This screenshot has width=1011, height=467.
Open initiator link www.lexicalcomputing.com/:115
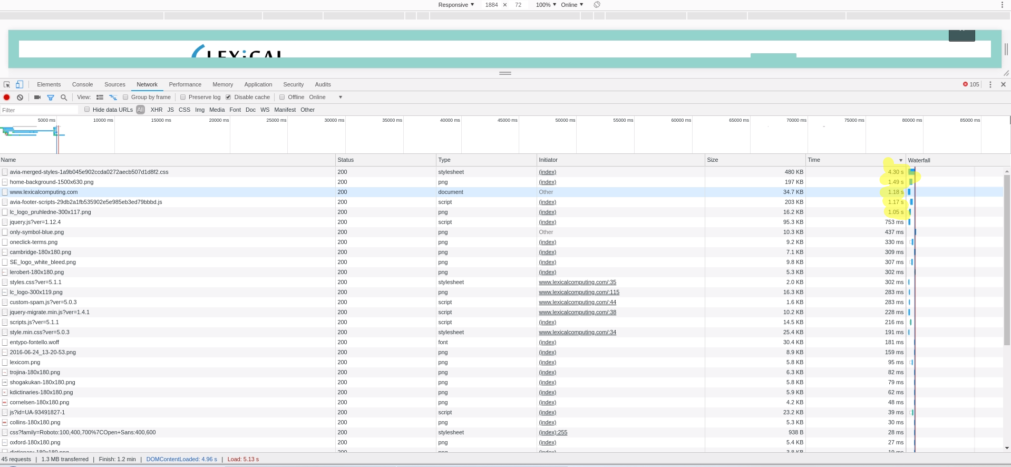579,292
